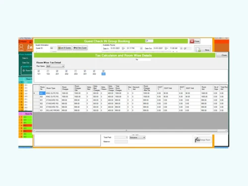Toggle the checkbox for room 202
This screenshot has height=186, width=248.
tap(66, 71)
